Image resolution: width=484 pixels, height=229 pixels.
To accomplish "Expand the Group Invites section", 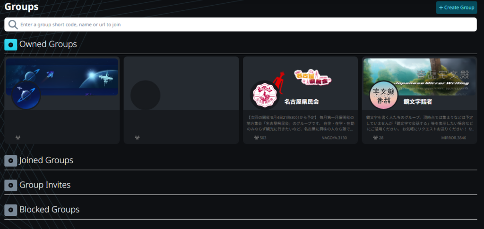I will [x=11, y=185].
